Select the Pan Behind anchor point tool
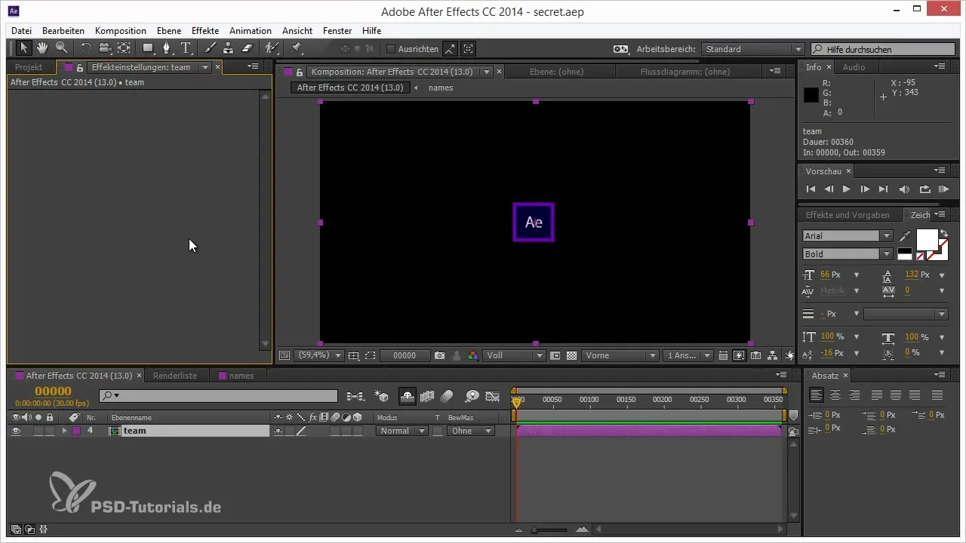 point(124,48)
